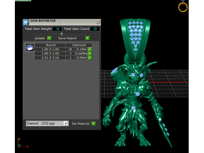The image size is (204, 153).
Task: Click the 0.06tw weight cell
Action: coord(82,58)
